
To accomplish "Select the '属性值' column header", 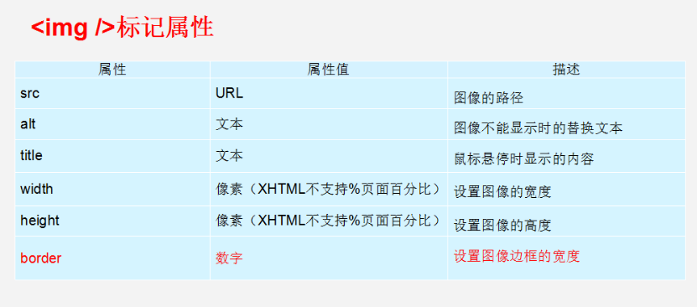I will point(329,70).
